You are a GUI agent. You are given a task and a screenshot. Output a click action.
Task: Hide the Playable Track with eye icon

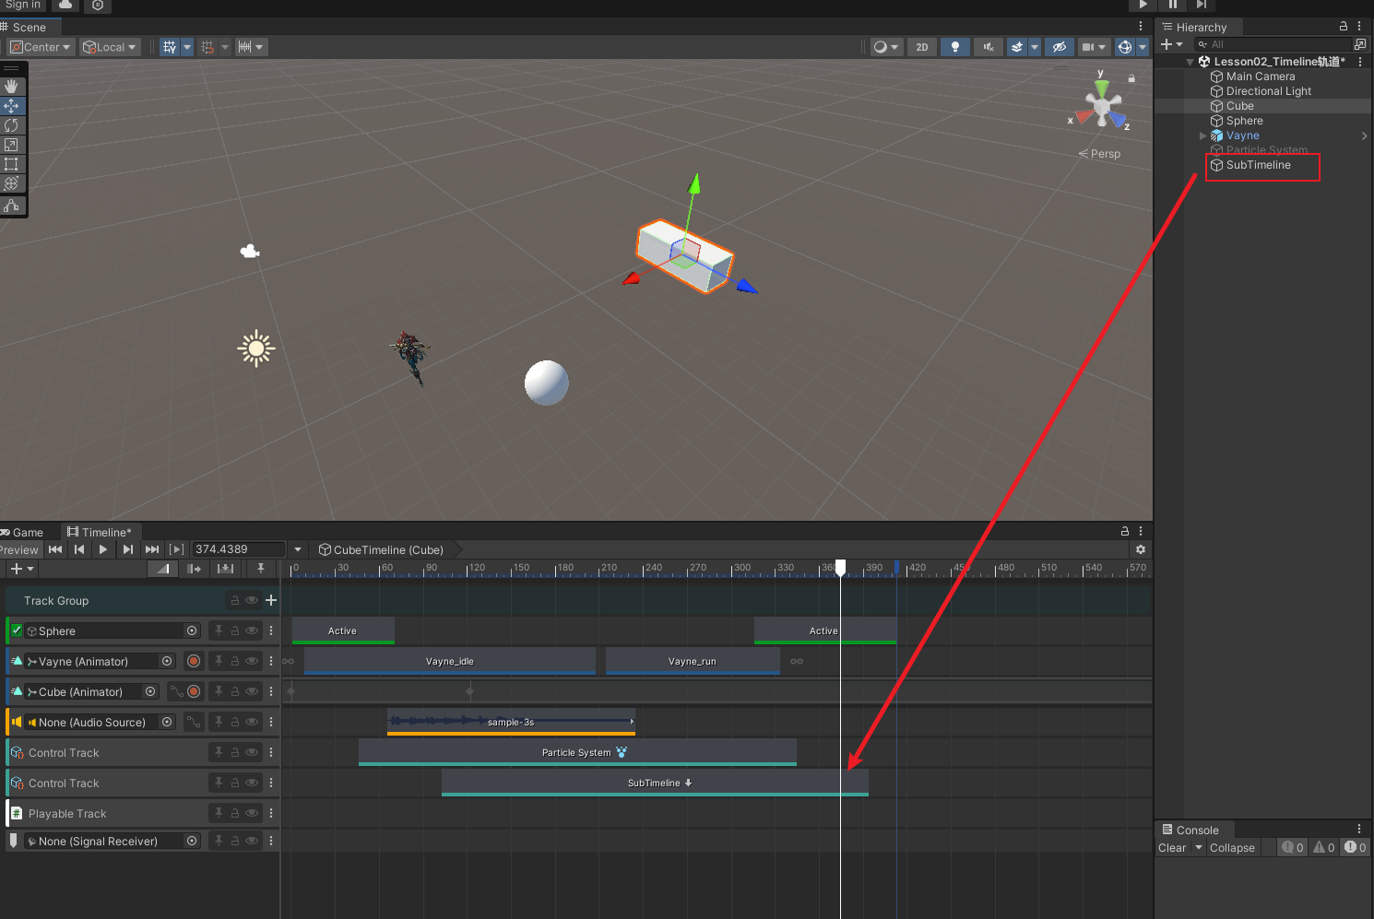252,813
